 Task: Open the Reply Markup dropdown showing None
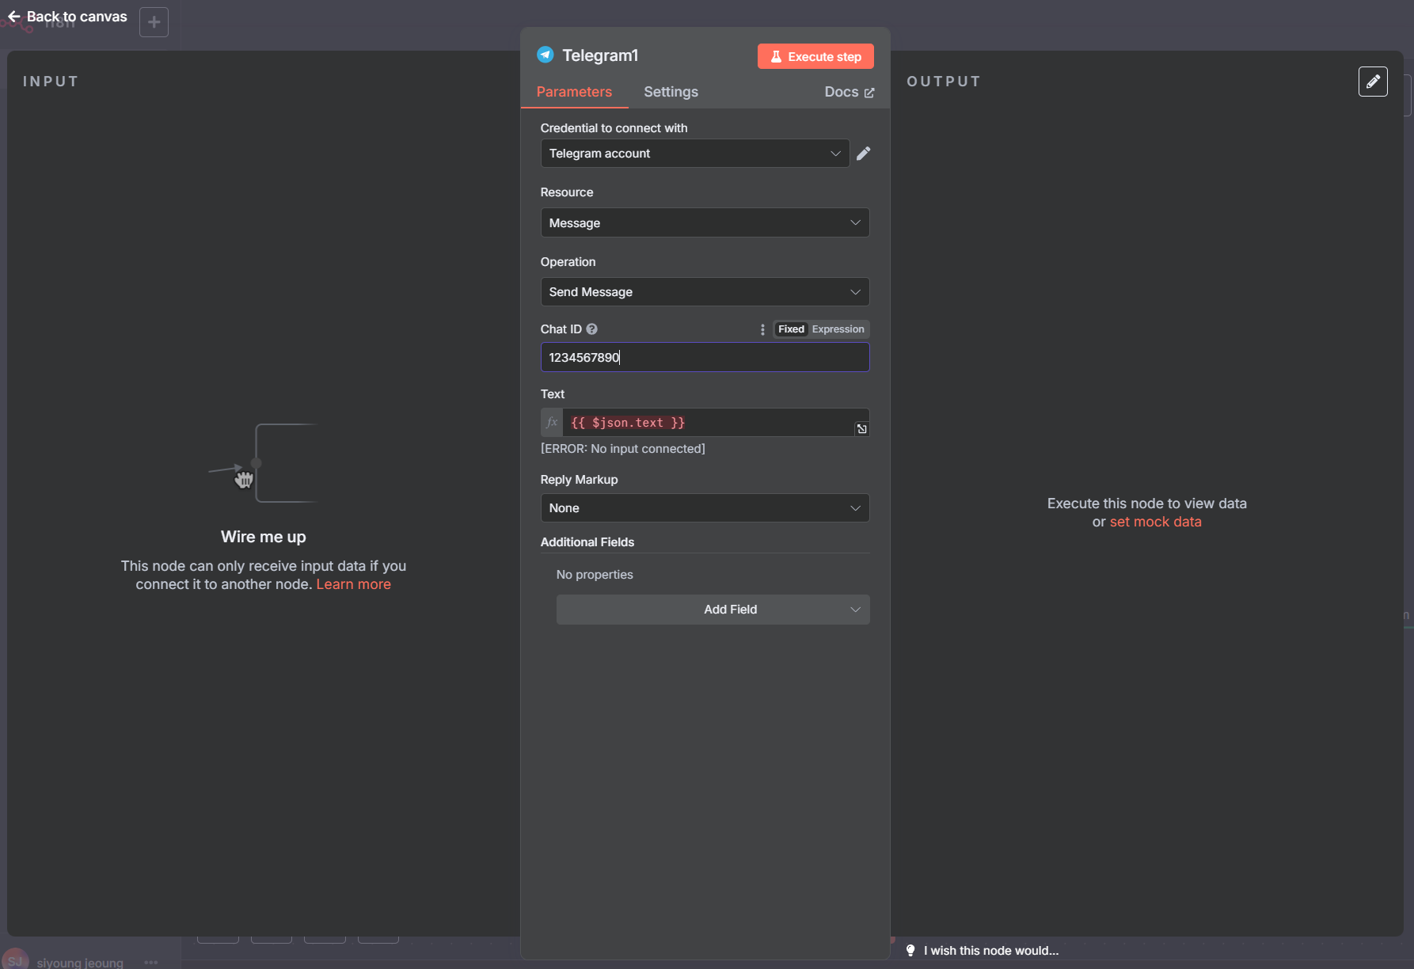click(705, 508)
